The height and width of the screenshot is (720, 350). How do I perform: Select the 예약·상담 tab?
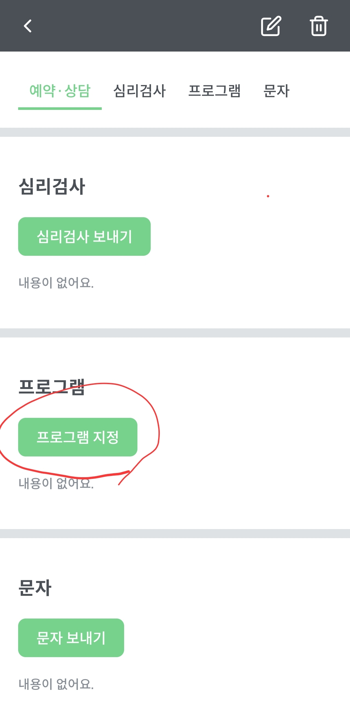click(x=60, y=91)
